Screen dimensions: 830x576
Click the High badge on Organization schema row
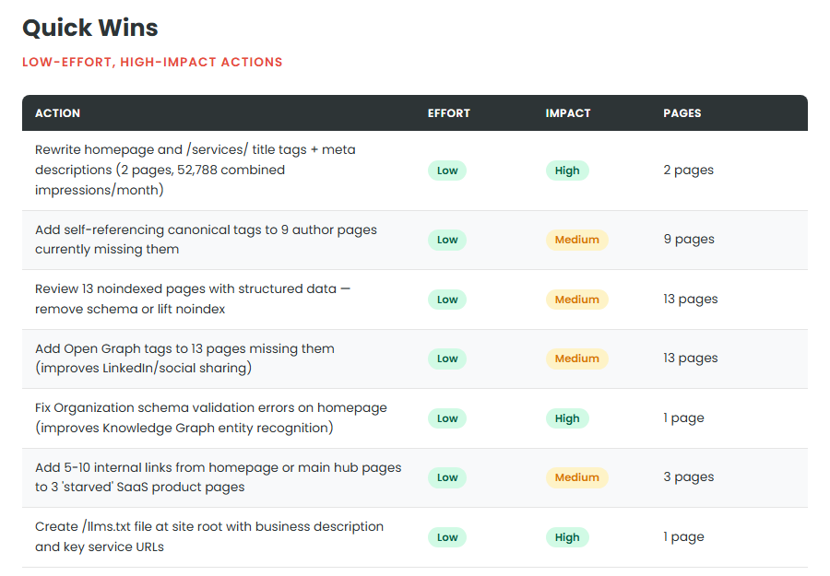click(567, 417)
